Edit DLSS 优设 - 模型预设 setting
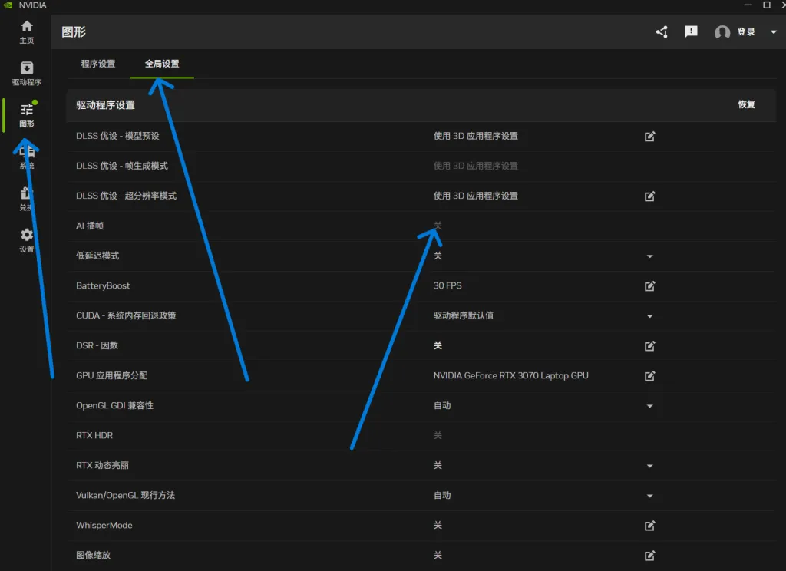Image resolution: width=786 pixels, height=571 pixels. [x=649, y=137]
